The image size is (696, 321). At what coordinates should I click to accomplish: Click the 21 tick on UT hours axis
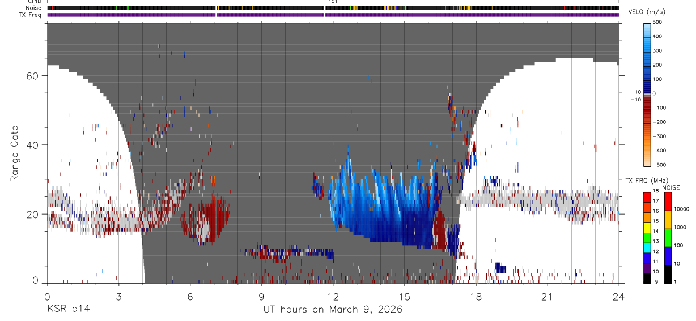(548, 296)
